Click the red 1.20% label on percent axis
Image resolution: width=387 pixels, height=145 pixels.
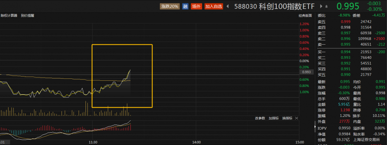(x=304, y=24)
